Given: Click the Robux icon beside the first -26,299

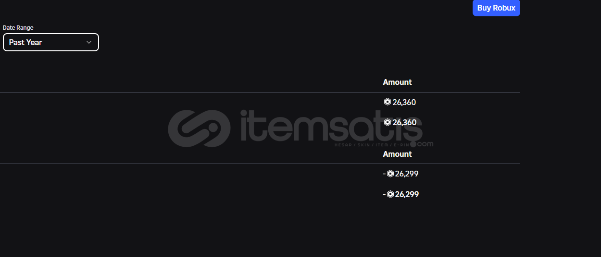Looking at the screenshot, I should coord(390,174).
